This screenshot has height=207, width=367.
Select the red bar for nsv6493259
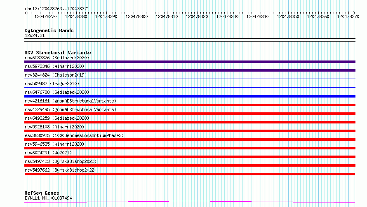pos(190,122)
